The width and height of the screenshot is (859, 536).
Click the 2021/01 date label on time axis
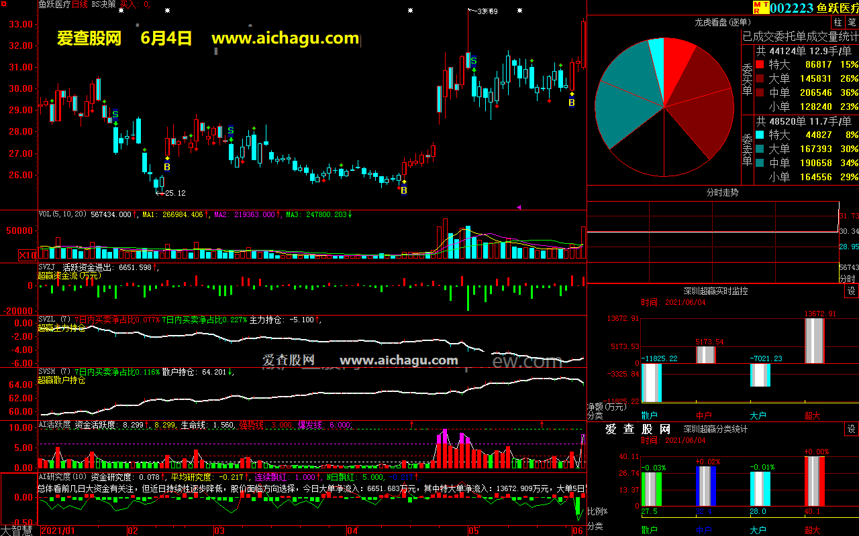coord(59,531)
